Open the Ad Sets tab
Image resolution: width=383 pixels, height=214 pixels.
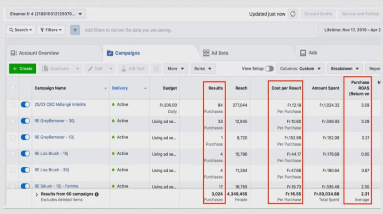tap(216, 53)
